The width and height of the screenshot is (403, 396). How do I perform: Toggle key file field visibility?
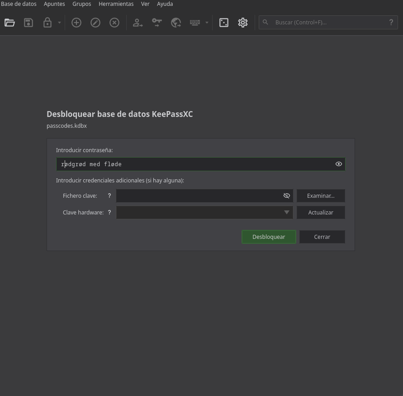point(286,196)
